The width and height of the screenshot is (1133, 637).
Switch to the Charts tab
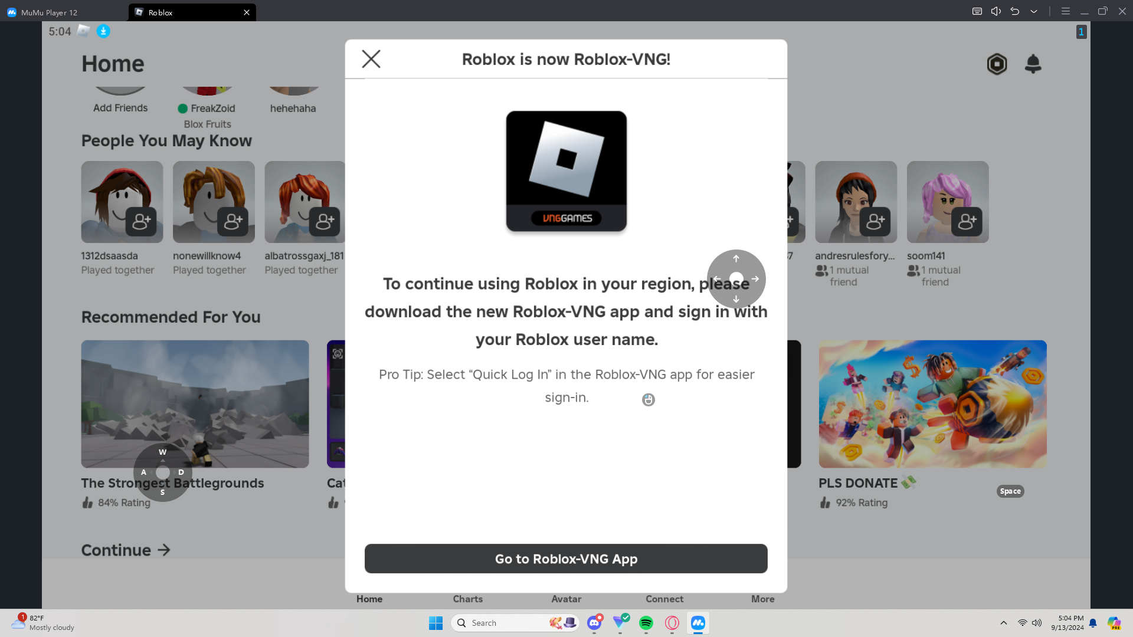(x=468, y=599)
